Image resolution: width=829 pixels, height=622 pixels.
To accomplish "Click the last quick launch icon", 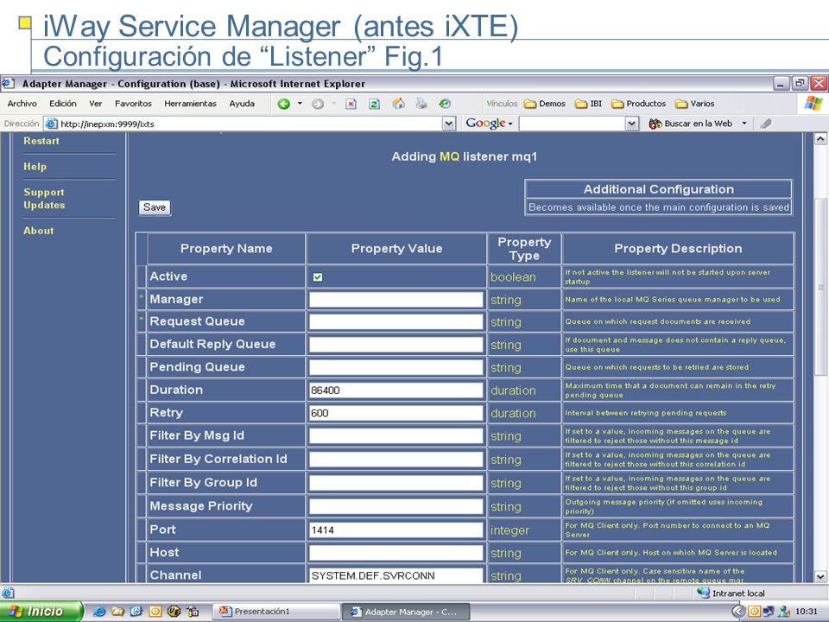I will pyautogui.click(x=193, y=612).
